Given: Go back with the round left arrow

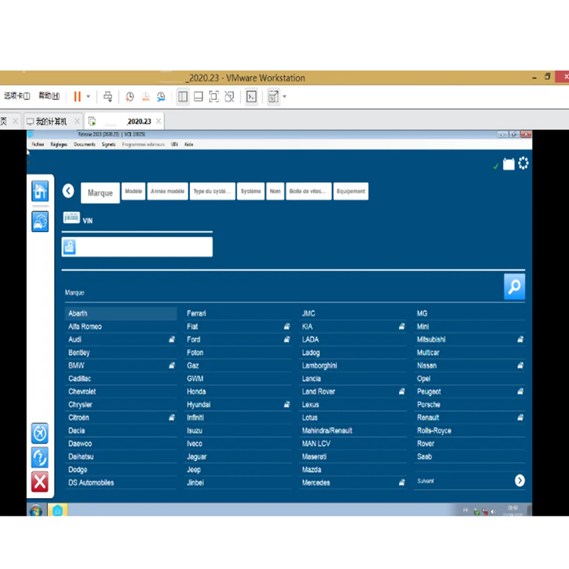Looking at the screenshot, I should pos(68,191).
